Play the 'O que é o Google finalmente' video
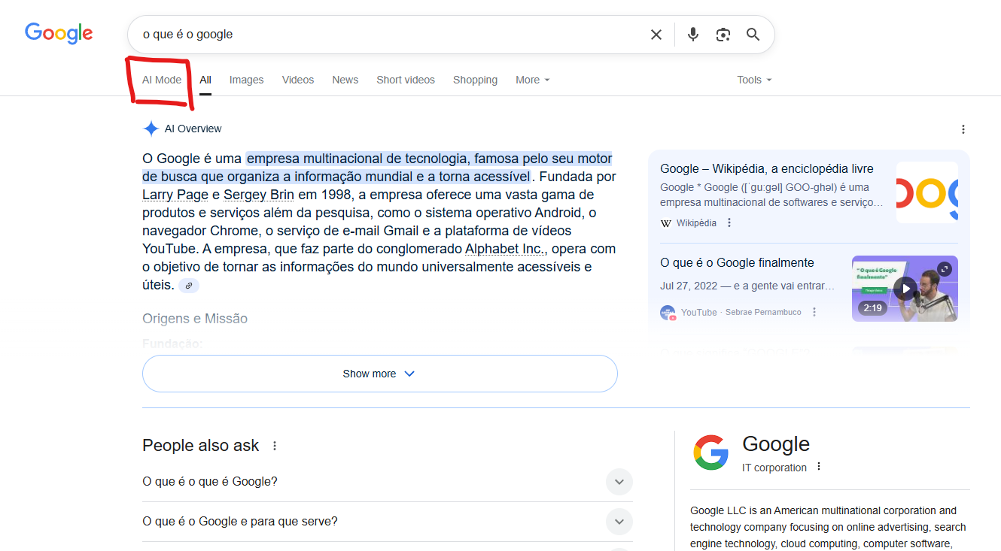Screen dimensions: 1001x551 coord(905,288)
